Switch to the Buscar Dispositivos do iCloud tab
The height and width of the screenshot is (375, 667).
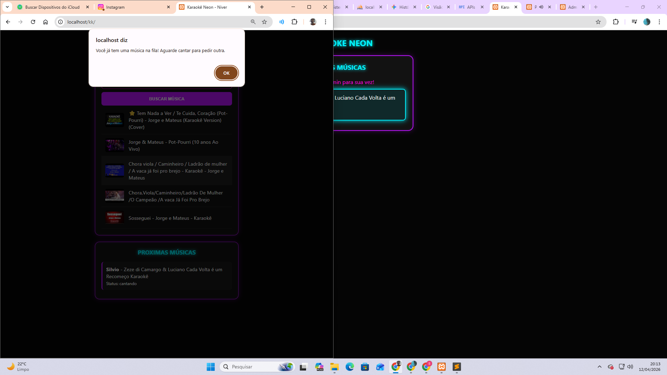click(52, 7)
